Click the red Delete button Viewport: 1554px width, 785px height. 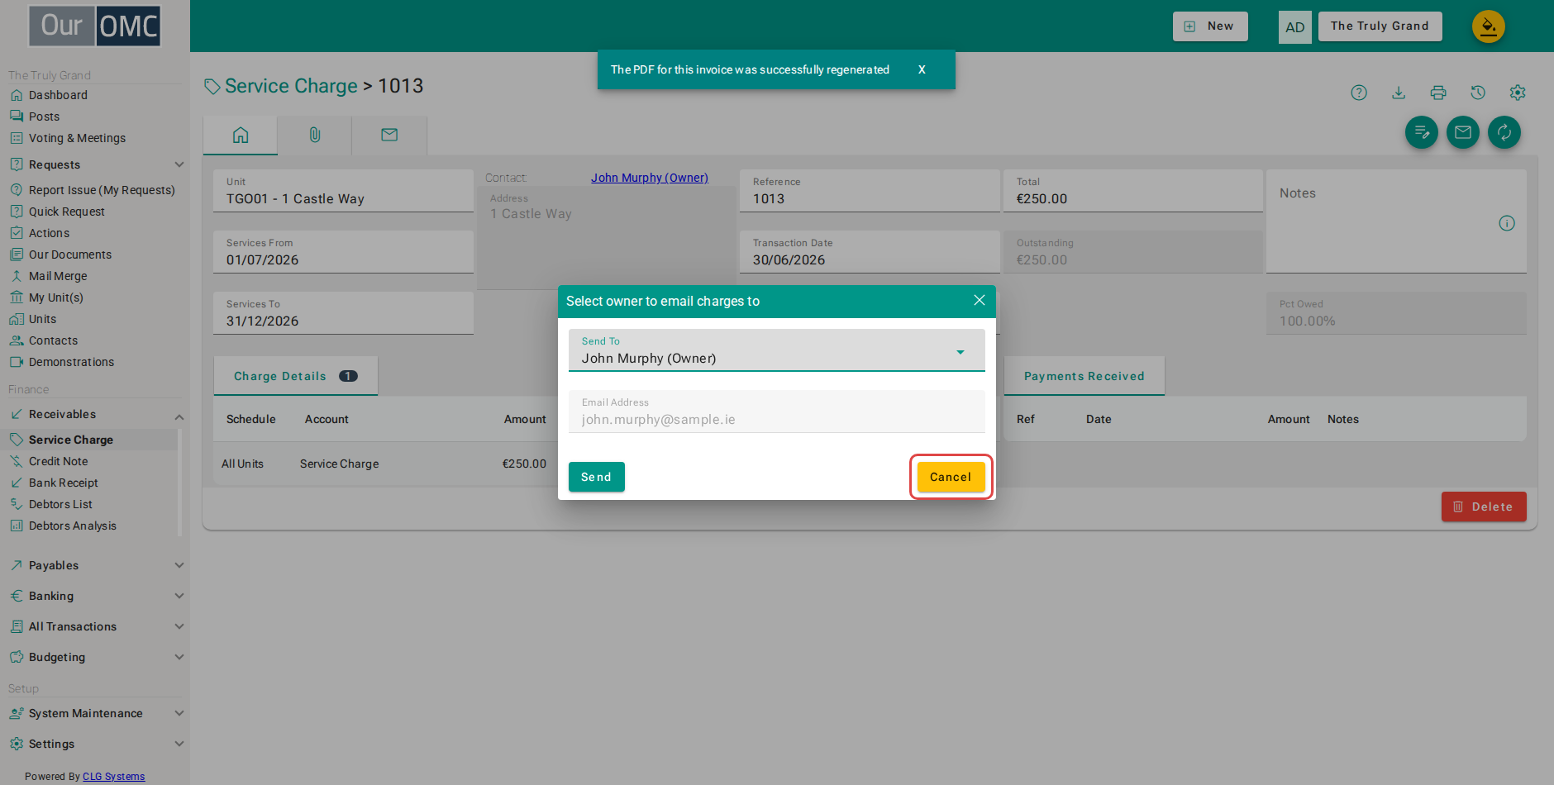[x=1484, y=507]
